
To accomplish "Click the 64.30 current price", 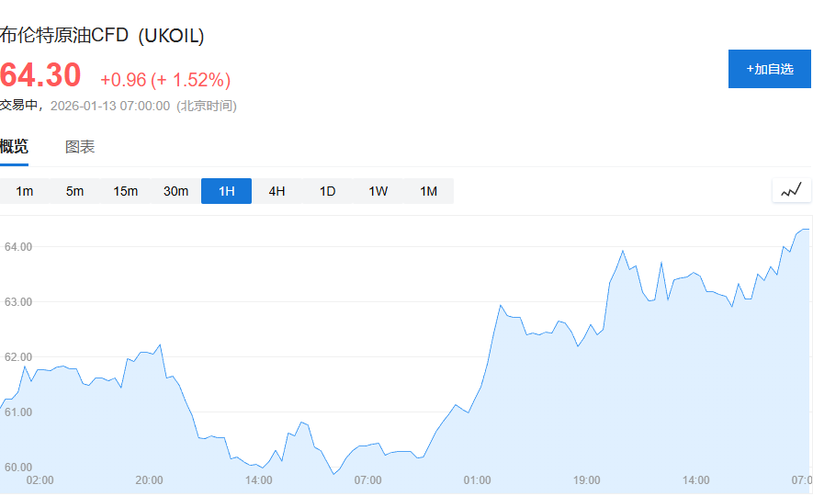I will [40, 75].
